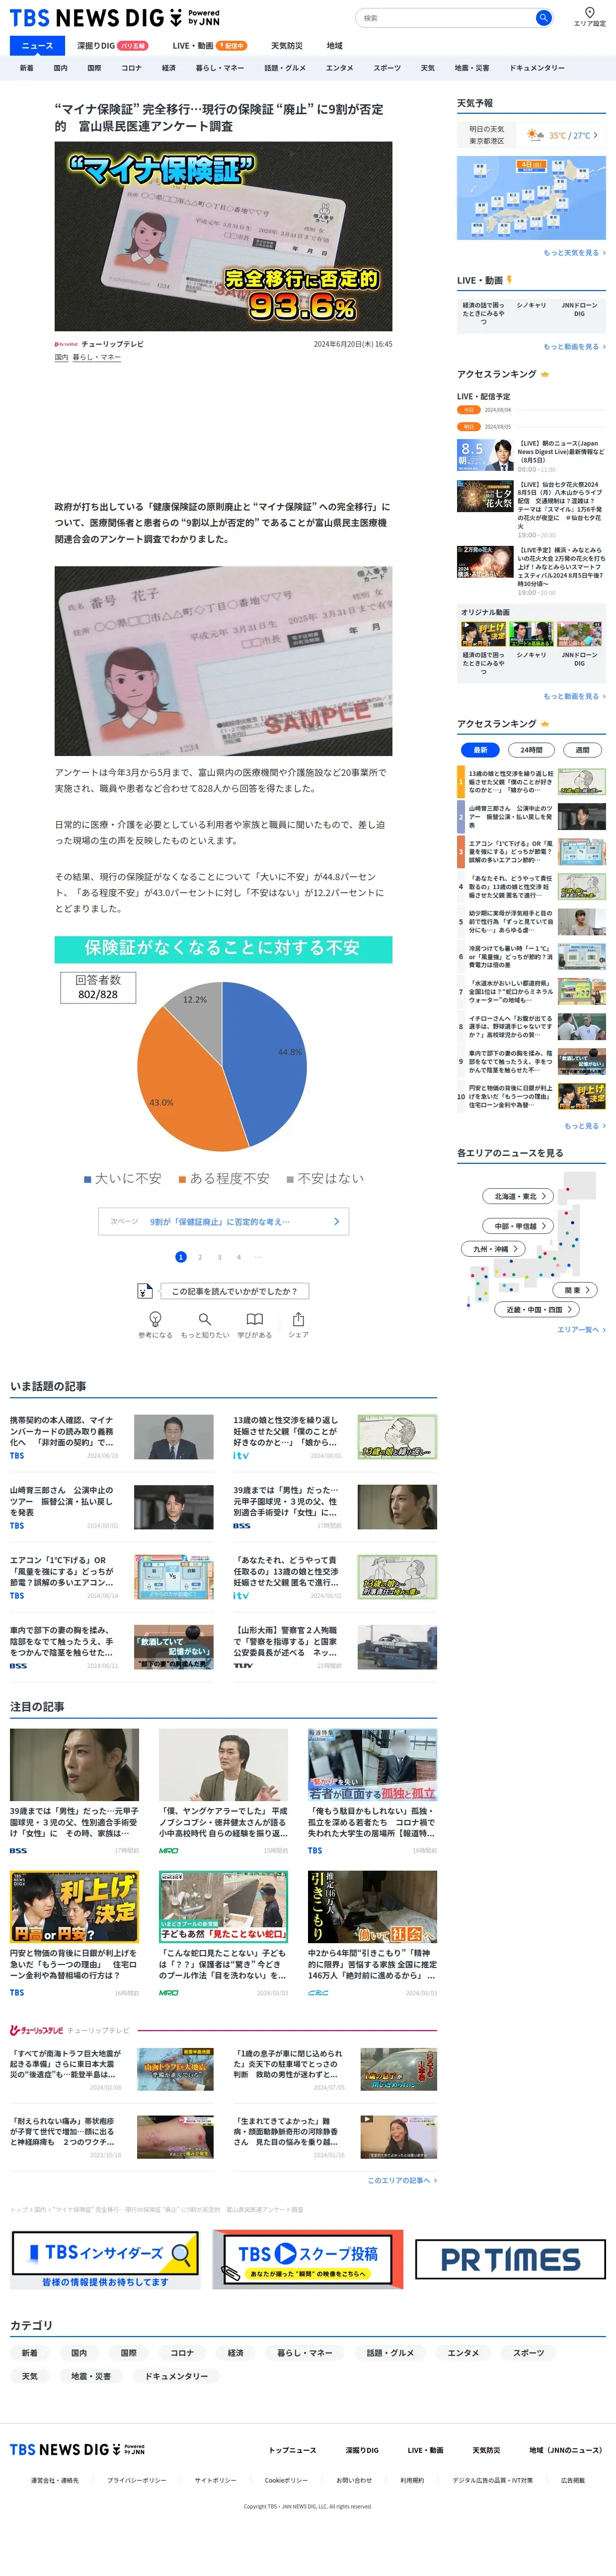This screenshot has width=616, height=2576.
Task: Open 利用規約 footer link
Action: (x=412, y=2480)
